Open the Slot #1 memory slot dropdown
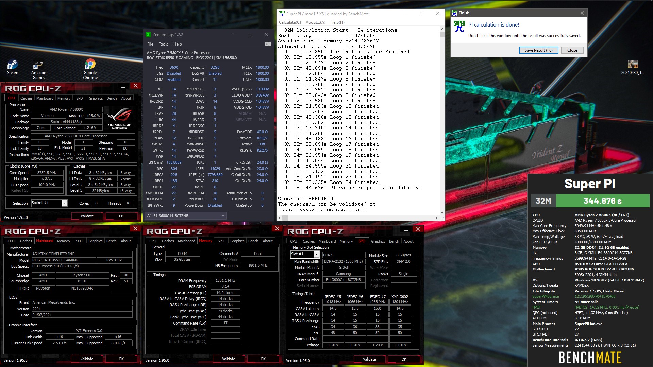The height and width of the screenshot is (367, 653). click(316, 255)
